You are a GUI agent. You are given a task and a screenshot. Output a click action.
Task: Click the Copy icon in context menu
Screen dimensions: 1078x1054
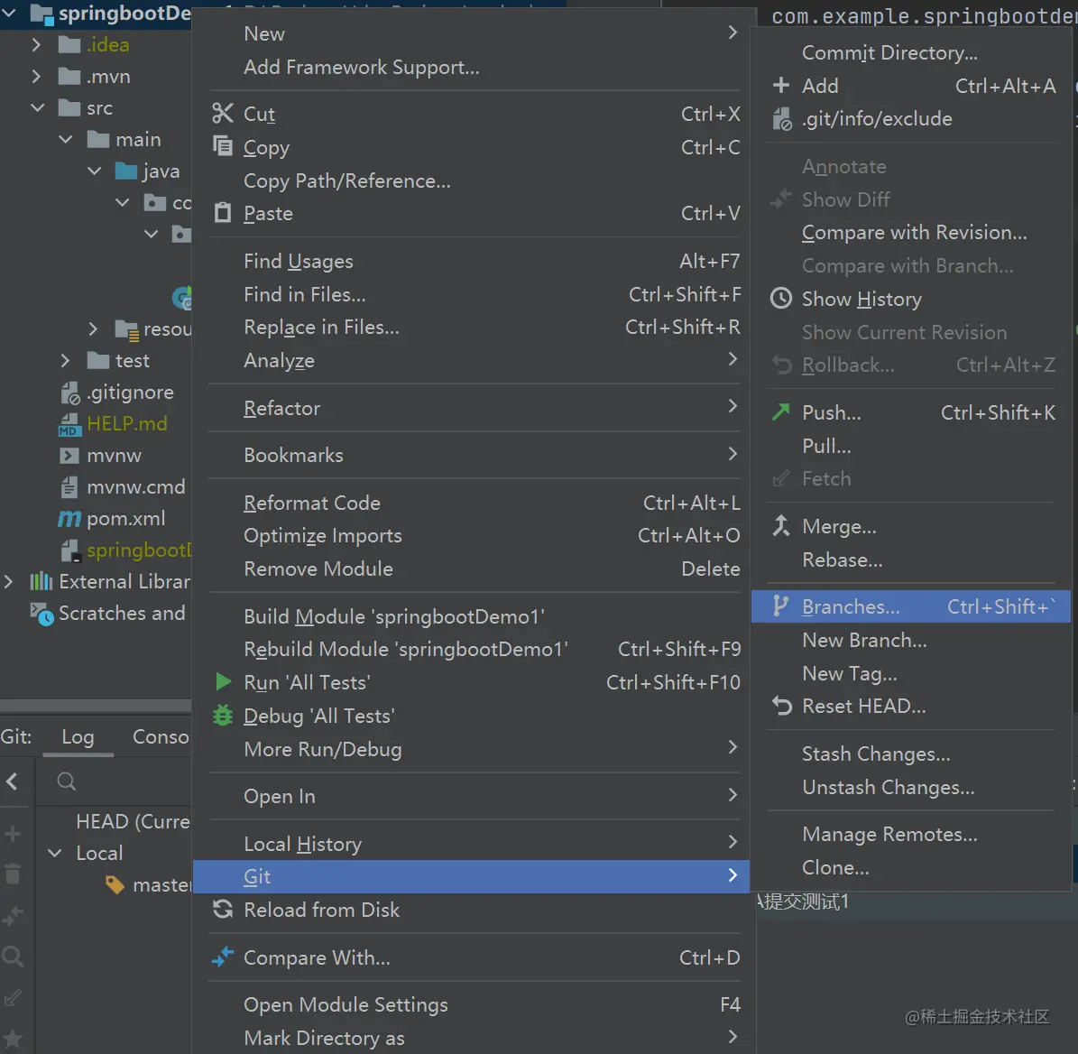point(223,146)
